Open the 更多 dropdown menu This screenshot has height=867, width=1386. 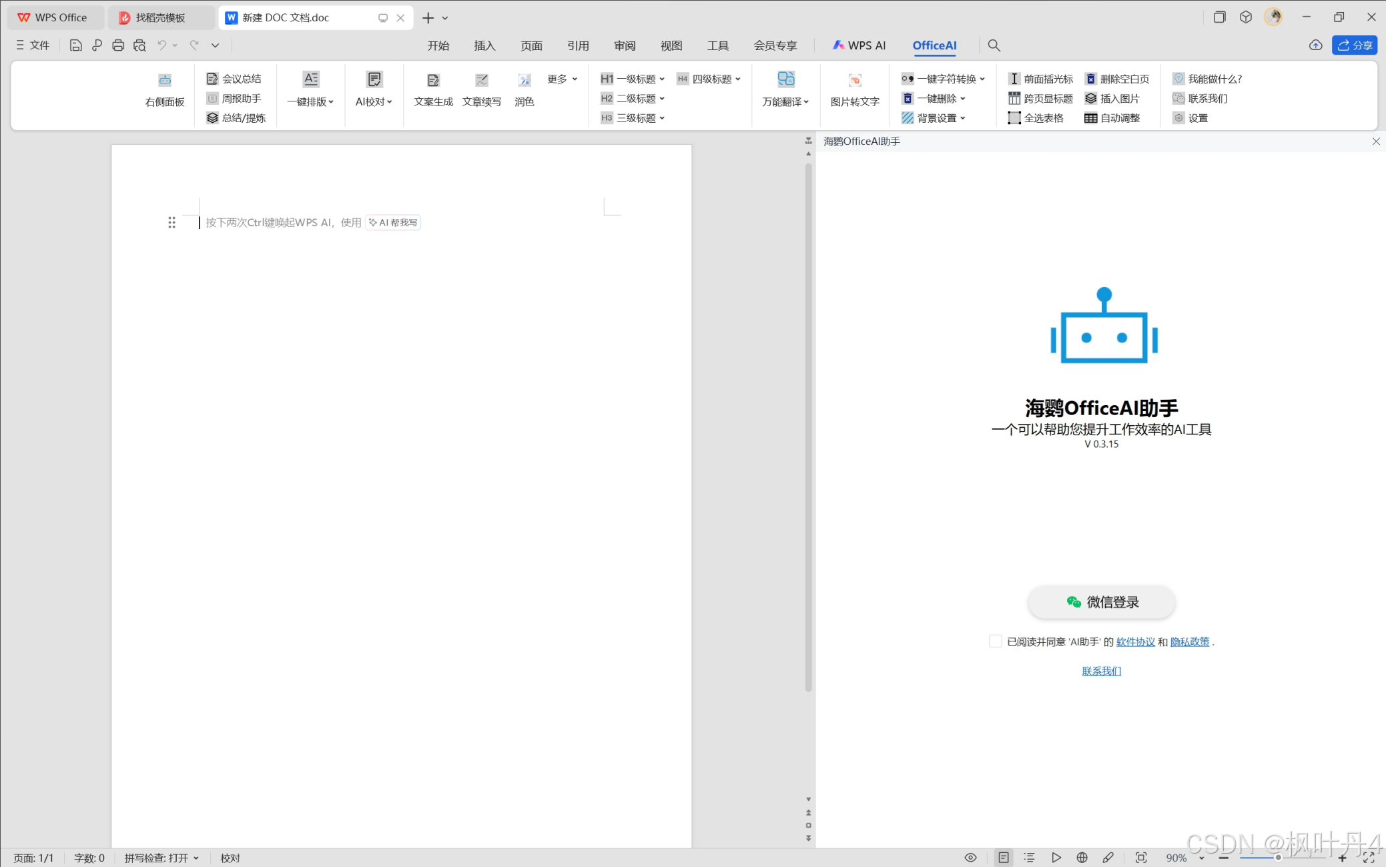pos(562,79)
